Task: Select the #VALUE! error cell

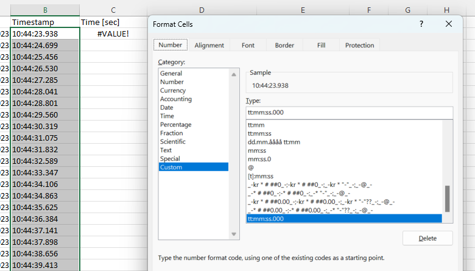Action: coord(113,33)
